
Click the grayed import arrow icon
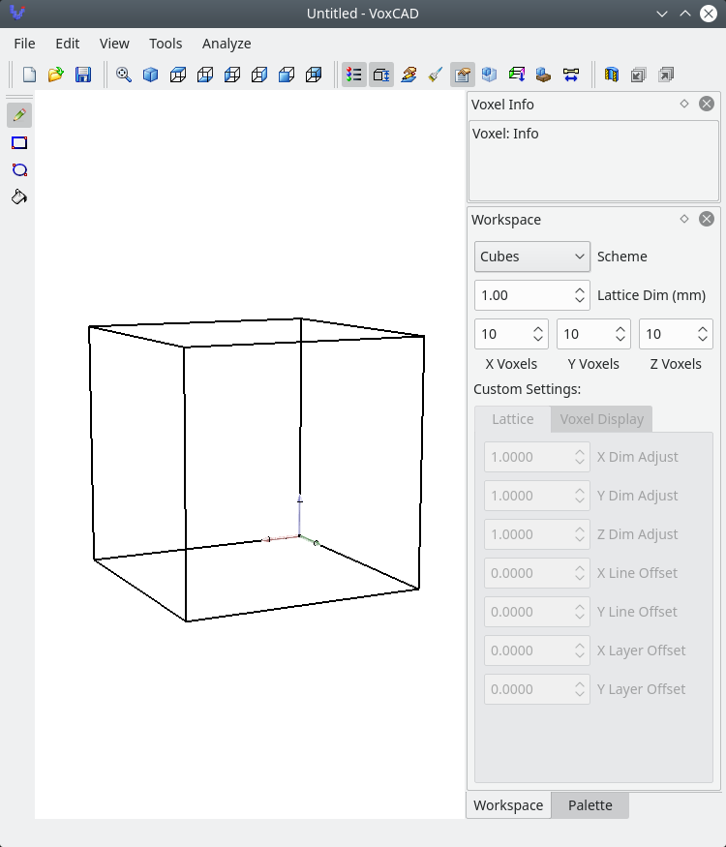coord(639,75)
